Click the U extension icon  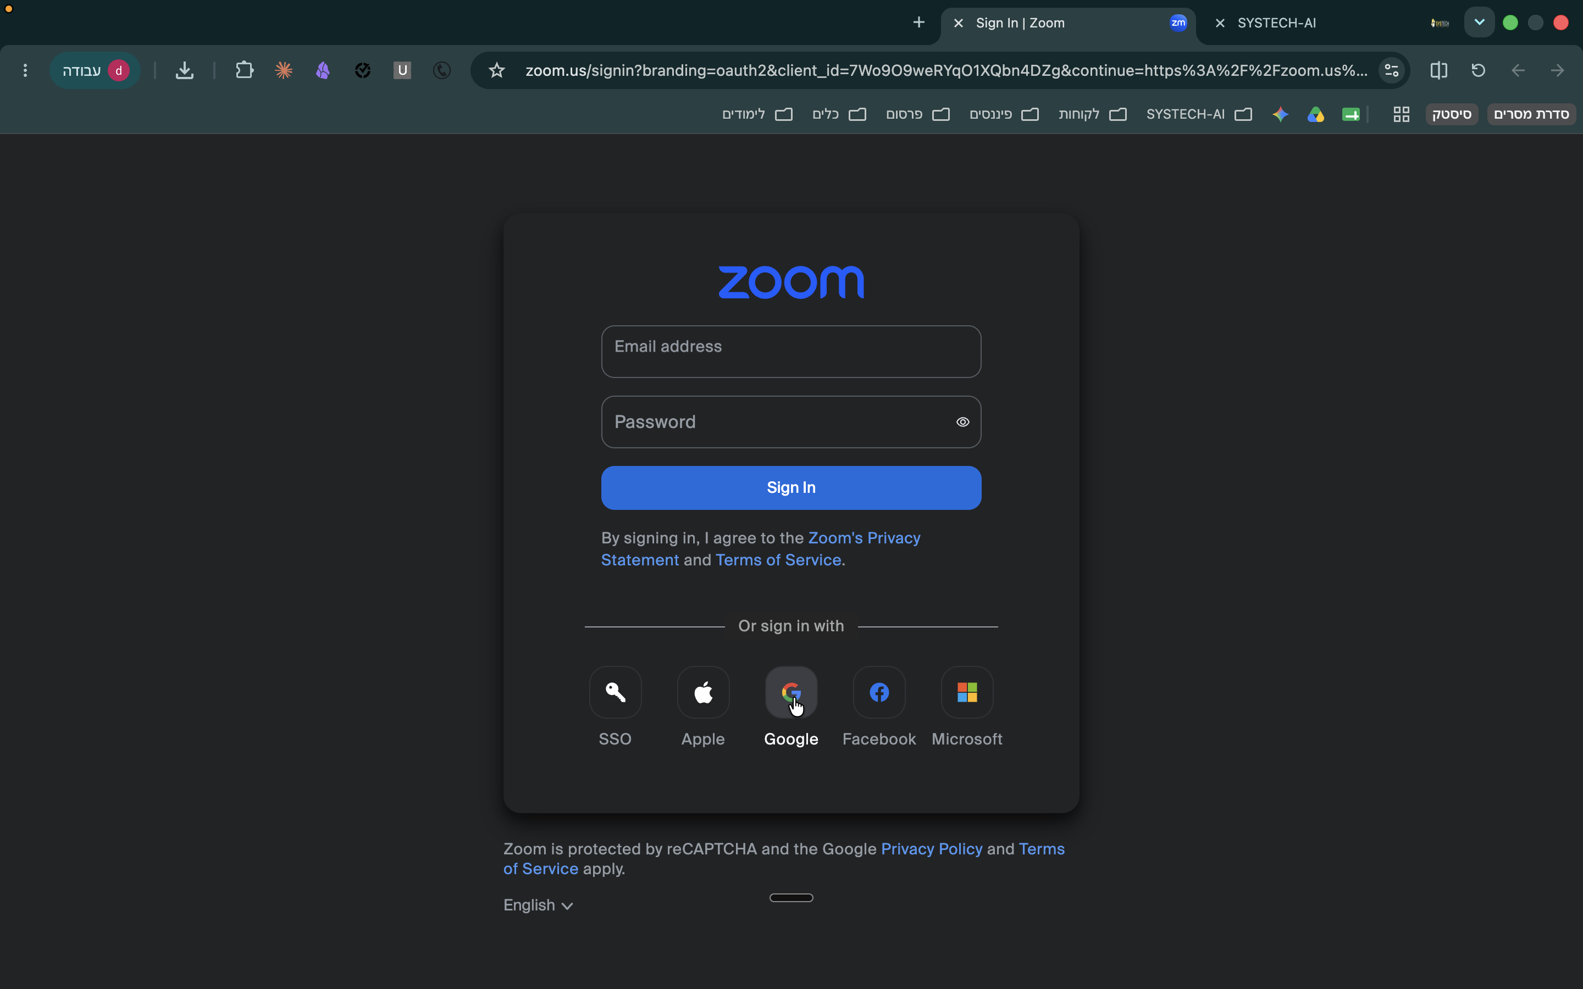[402, 70]
